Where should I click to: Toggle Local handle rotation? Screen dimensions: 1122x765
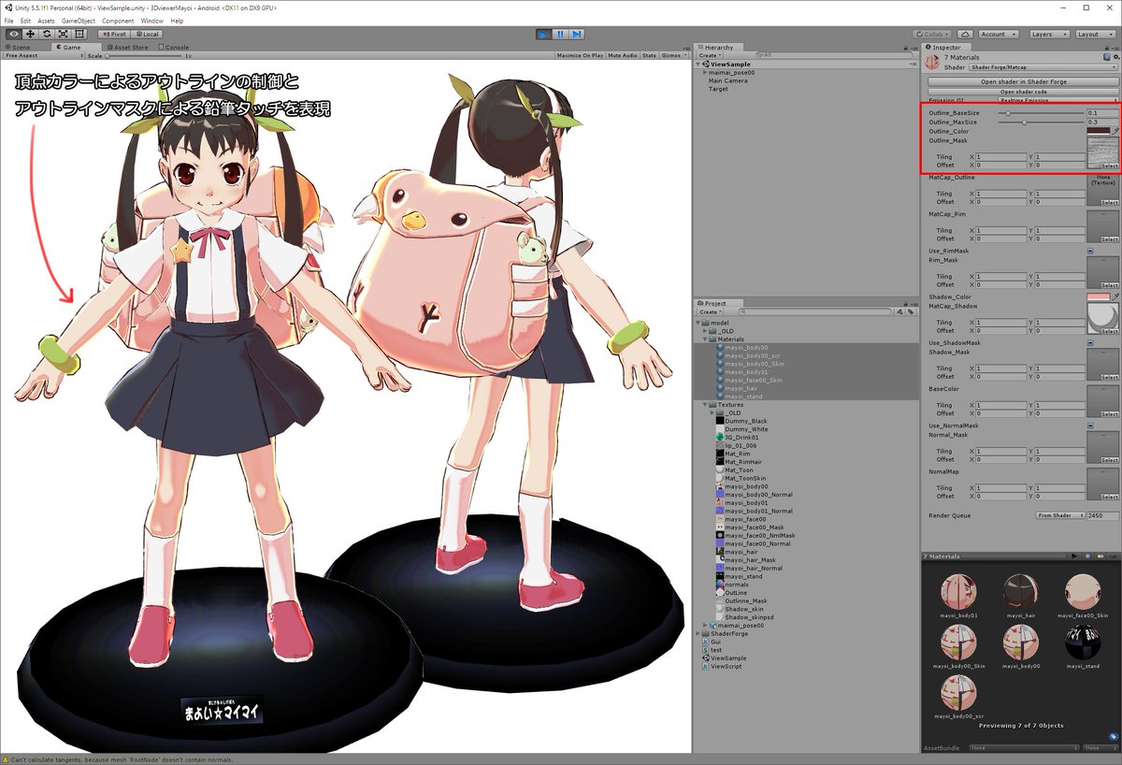(146, 34)
